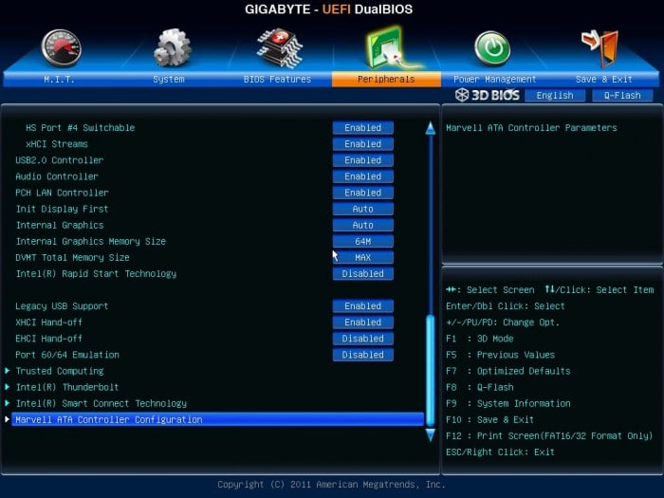Click the F5 Previous Values help line
The height and width of the screenshot is (498, 664).
501,355
